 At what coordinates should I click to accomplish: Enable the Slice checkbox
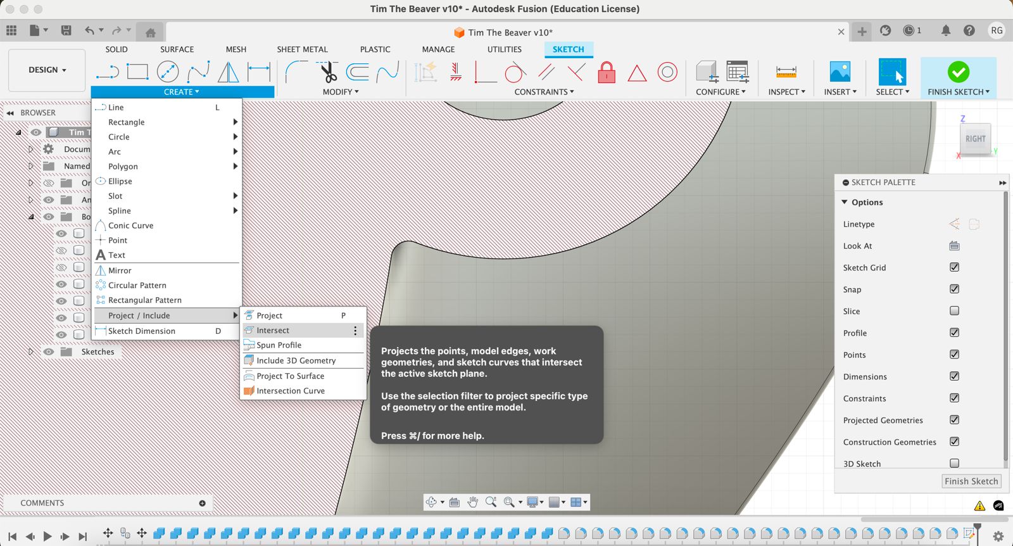954,311
